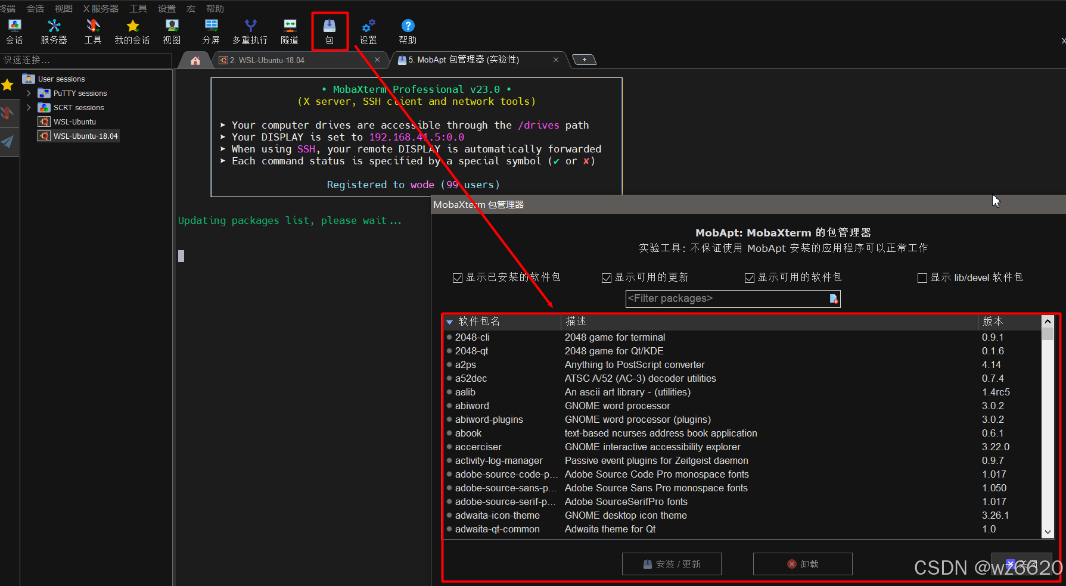
Task: Select the aalib package row
Action: point(742,392)
